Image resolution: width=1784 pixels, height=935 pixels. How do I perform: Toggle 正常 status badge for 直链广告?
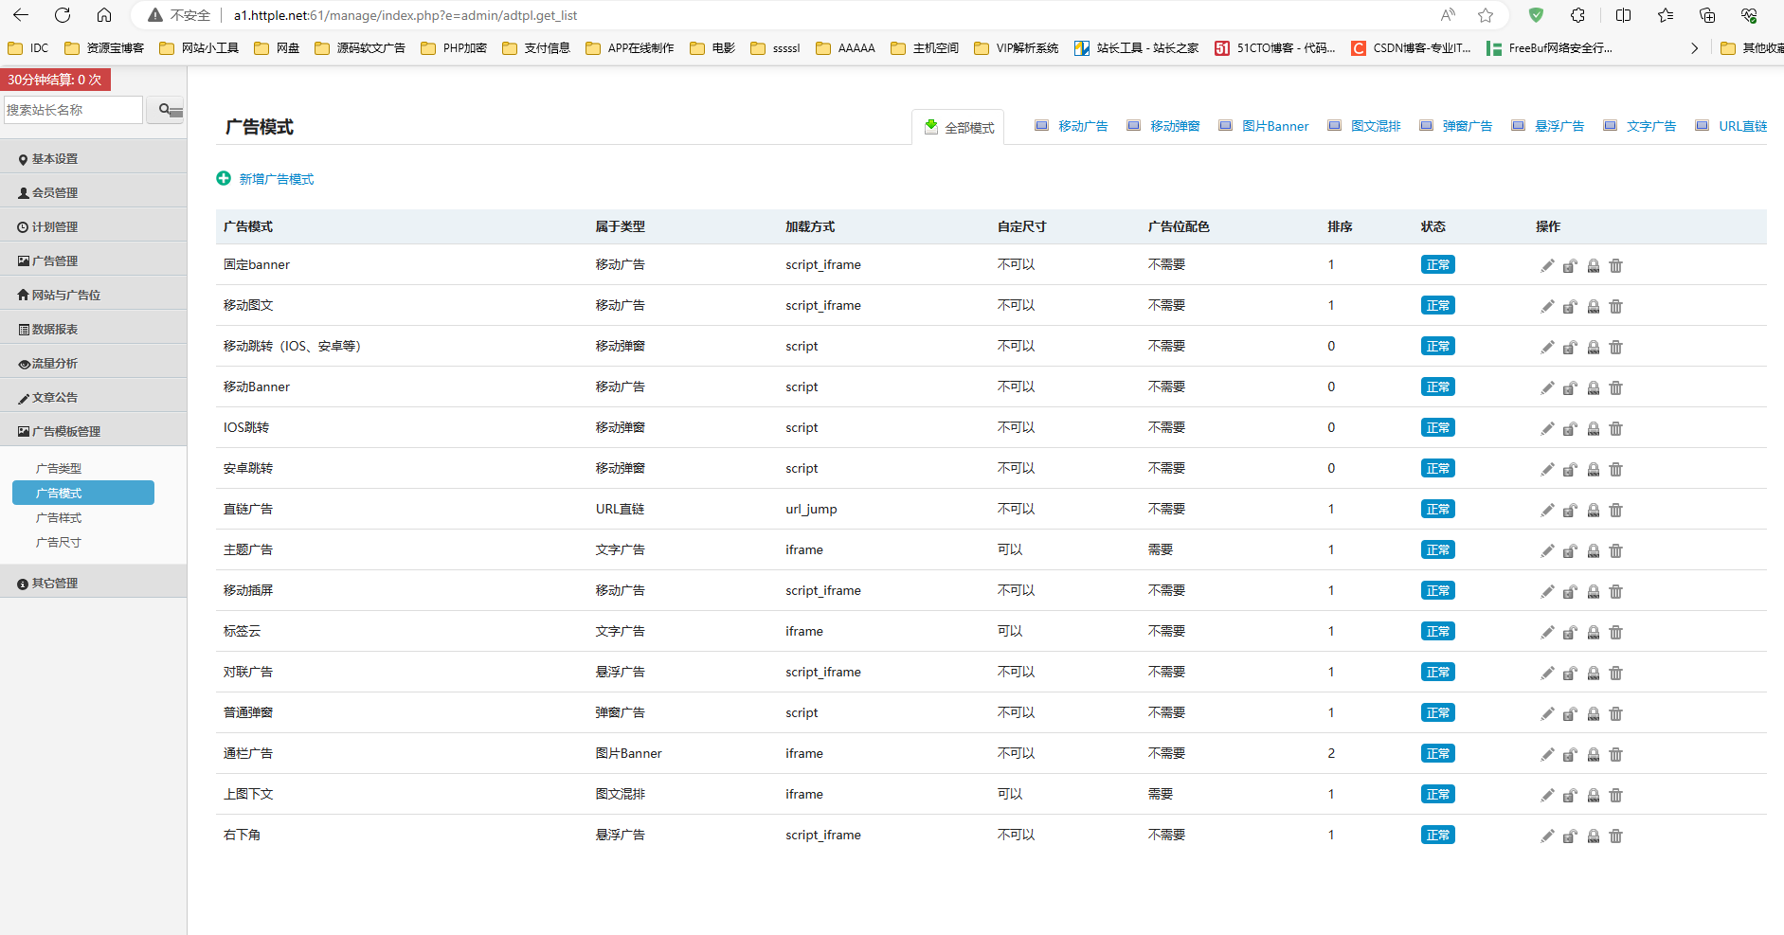click(1437, 510)
